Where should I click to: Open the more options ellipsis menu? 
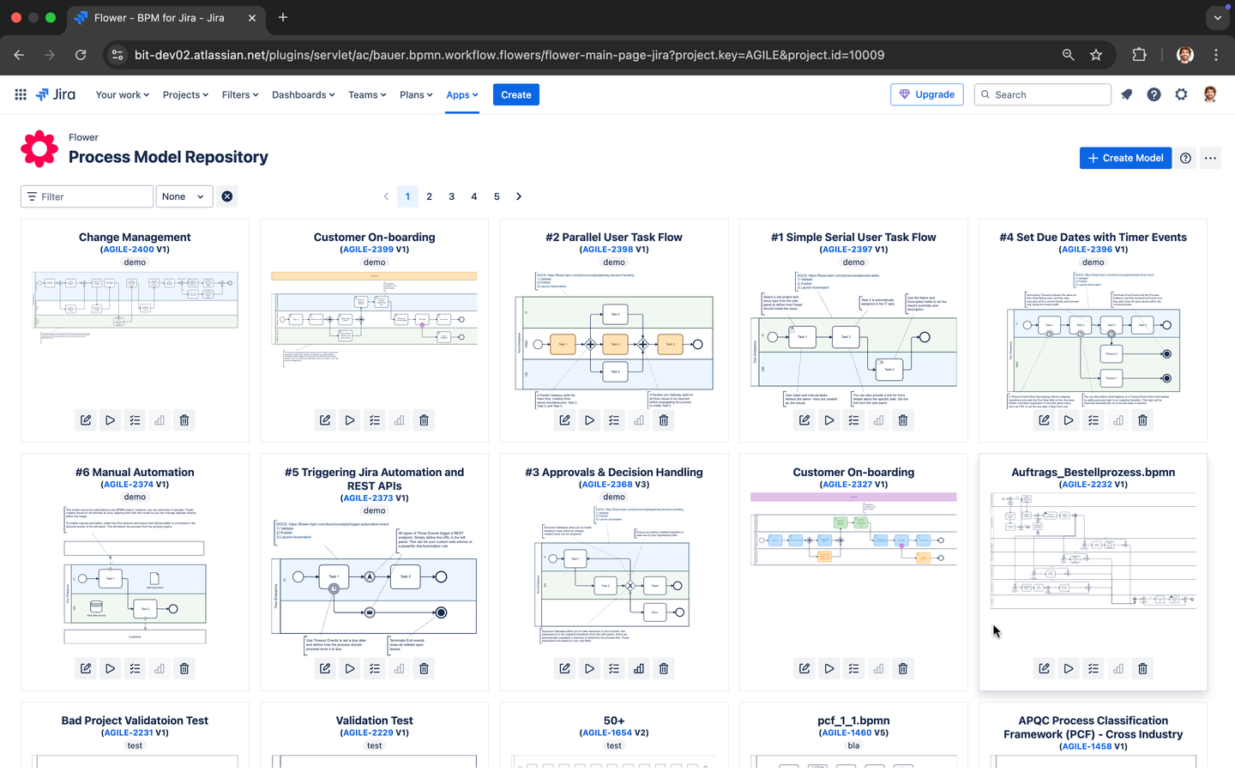(1210, 158)
